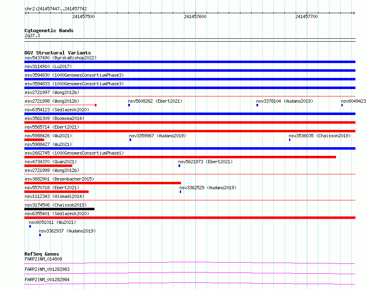Select nsv6051011 (Wu2021) label
The width and height of the screenshot is (367, 289).
pyautogui.click(x=52, y=222)
